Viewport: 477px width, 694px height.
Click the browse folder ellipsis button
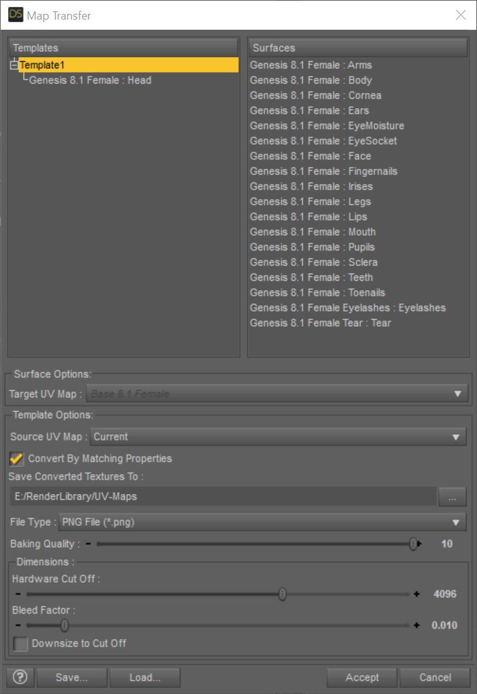tap(452, 497)
